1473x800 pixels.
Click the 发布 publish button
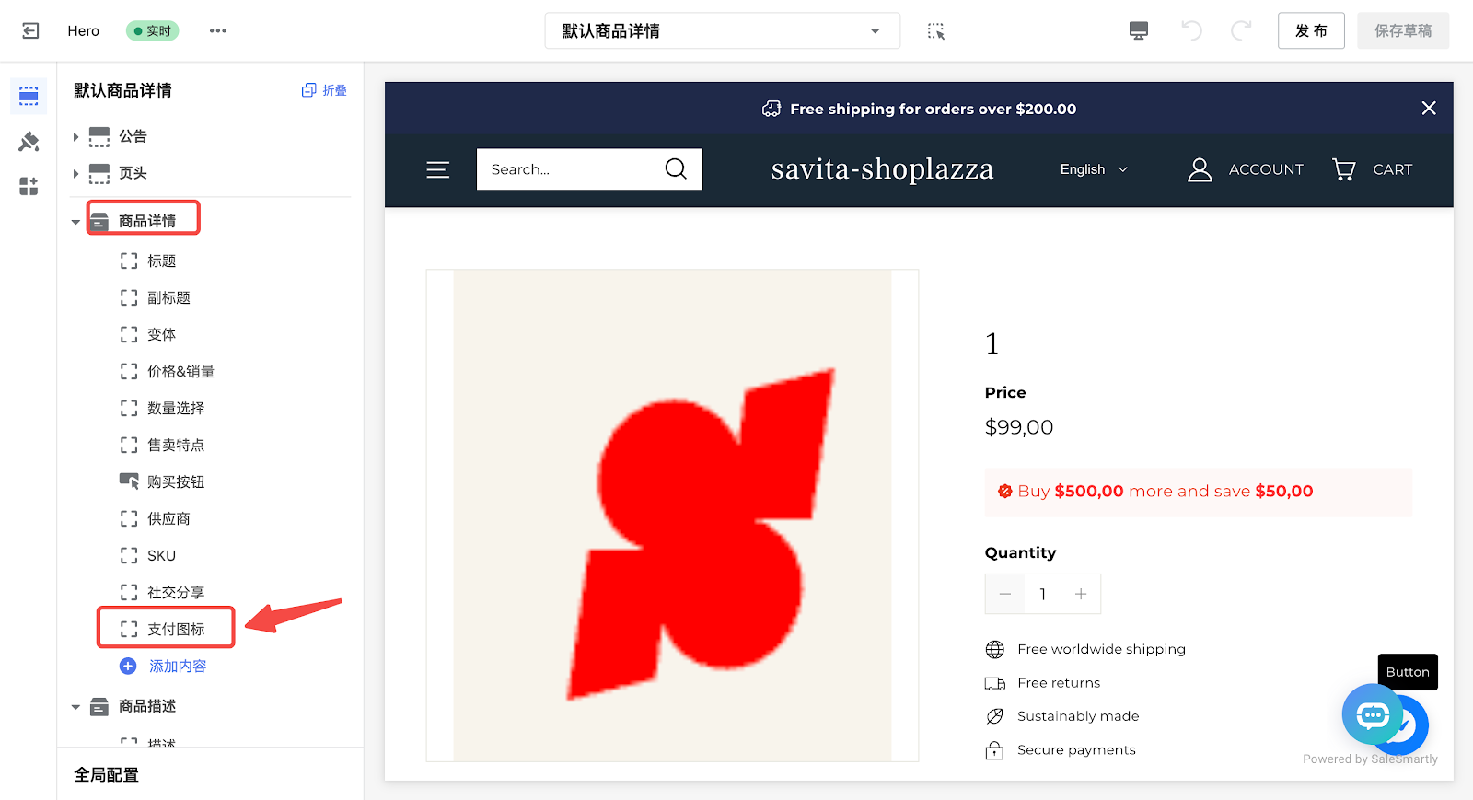coord(1311,30)
